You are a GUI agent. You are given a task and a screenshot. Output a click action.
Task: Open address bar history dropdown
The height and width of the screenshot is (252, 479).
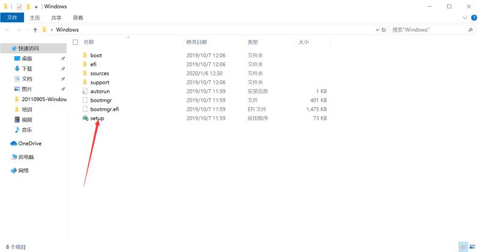tap(377, 29)
